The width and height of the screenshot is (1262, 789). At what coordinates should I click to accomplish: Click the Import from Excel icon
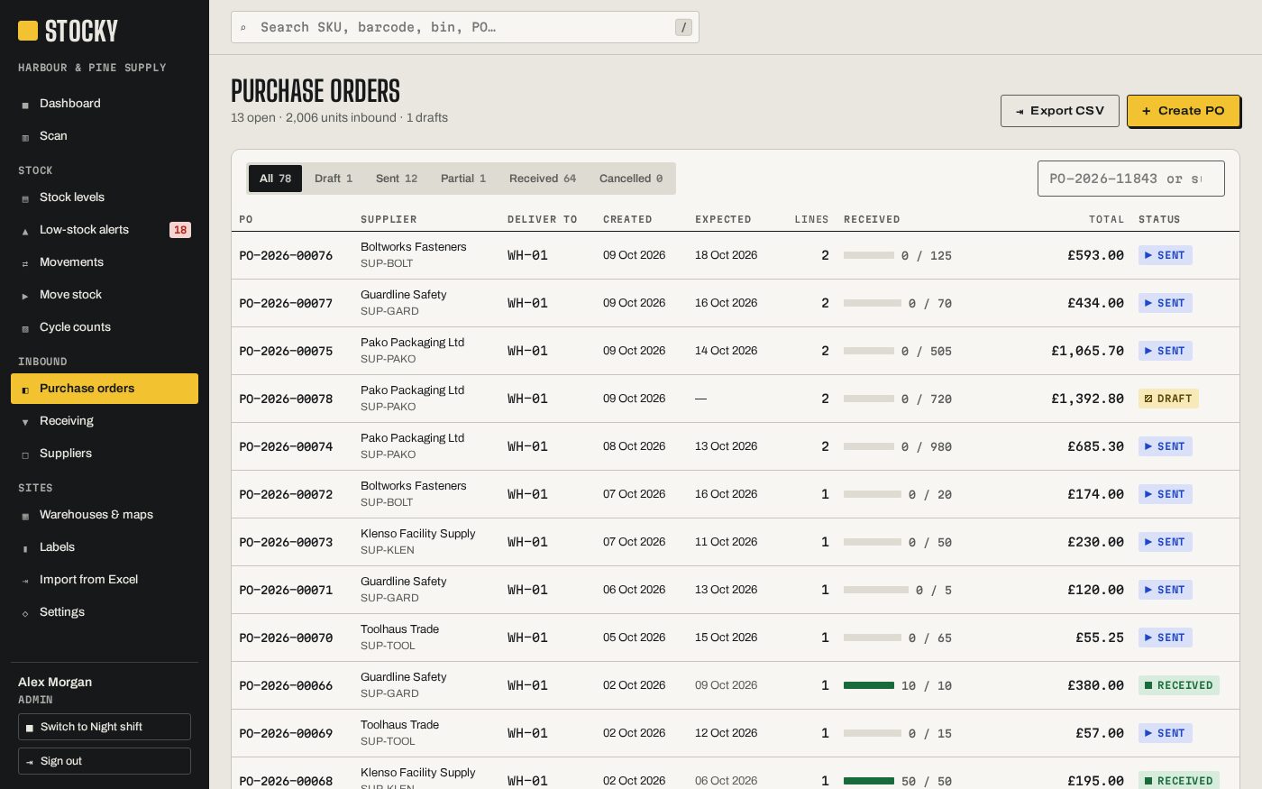click(25, 581)
